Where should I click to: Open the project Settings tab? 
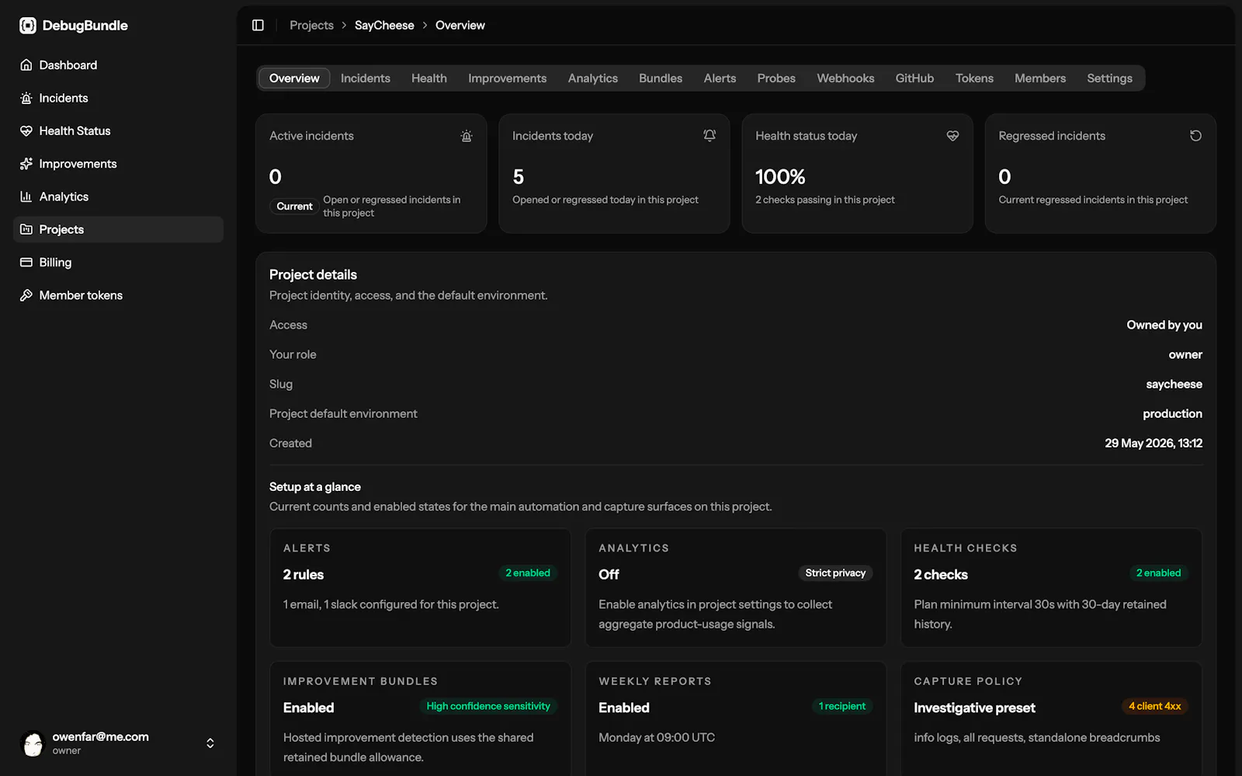tap(1109, 78)
